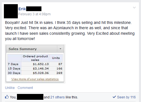The image size is (141, 102).
Task: Select the $5,028.36 sales value
Action: (x=41, y=73)
